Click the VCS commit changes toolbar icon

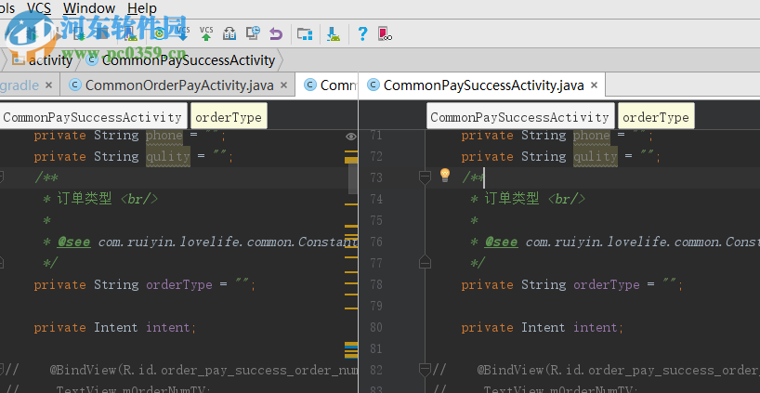pos(206,33)
